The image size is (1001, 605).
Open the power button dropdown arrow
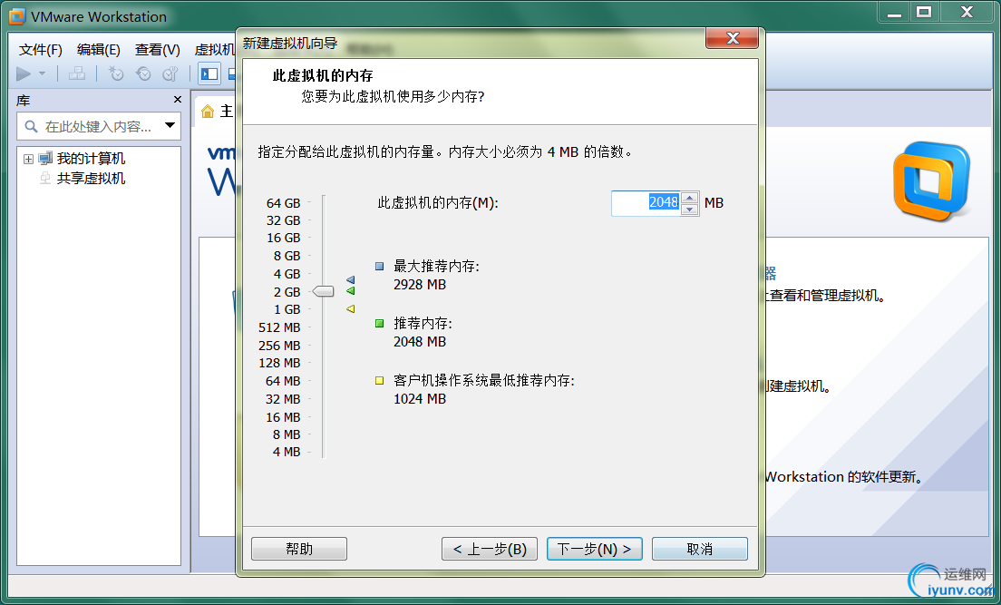click(x=42, y=73)
